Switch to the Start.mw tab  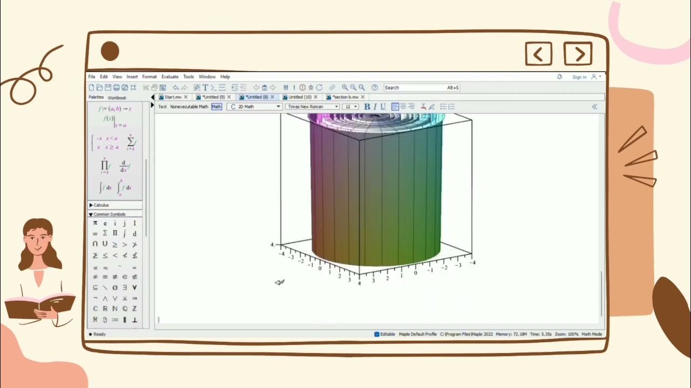tap(173, 97)
